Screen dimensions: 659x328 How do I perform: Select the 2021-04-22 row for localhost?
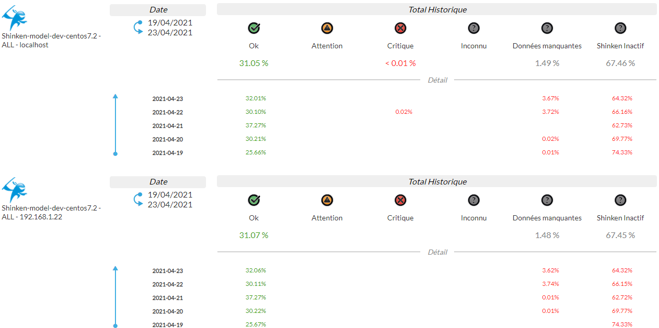point(167,112)
